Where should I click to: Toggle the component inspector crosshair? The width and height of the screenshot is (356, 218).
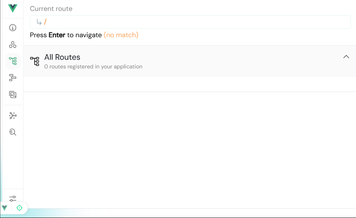pos(19,207)
